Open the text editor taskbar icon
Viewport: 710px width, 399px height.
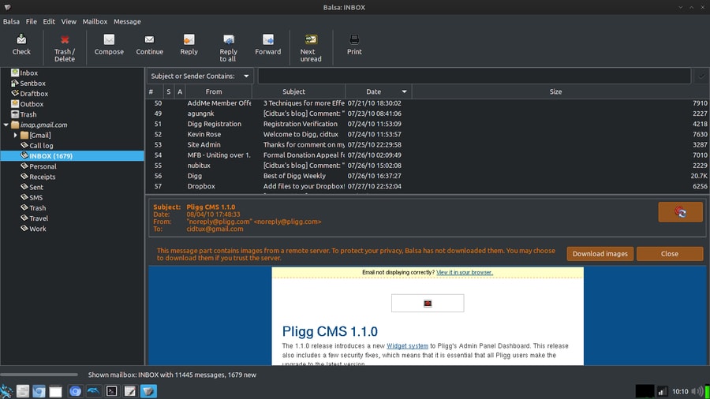point(130,391)
